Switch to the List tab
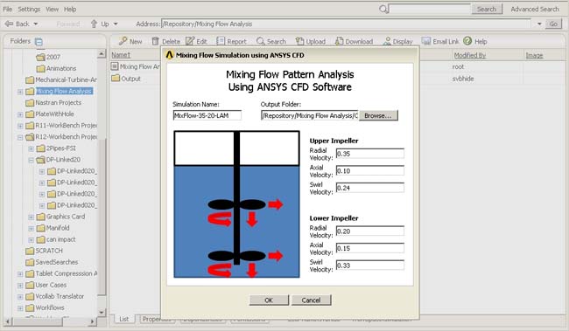Viewport: 569px width, 331px height. point(123,319)
